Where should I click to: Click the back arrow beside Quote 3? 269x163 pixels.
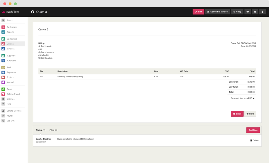[x=32, y=12]
